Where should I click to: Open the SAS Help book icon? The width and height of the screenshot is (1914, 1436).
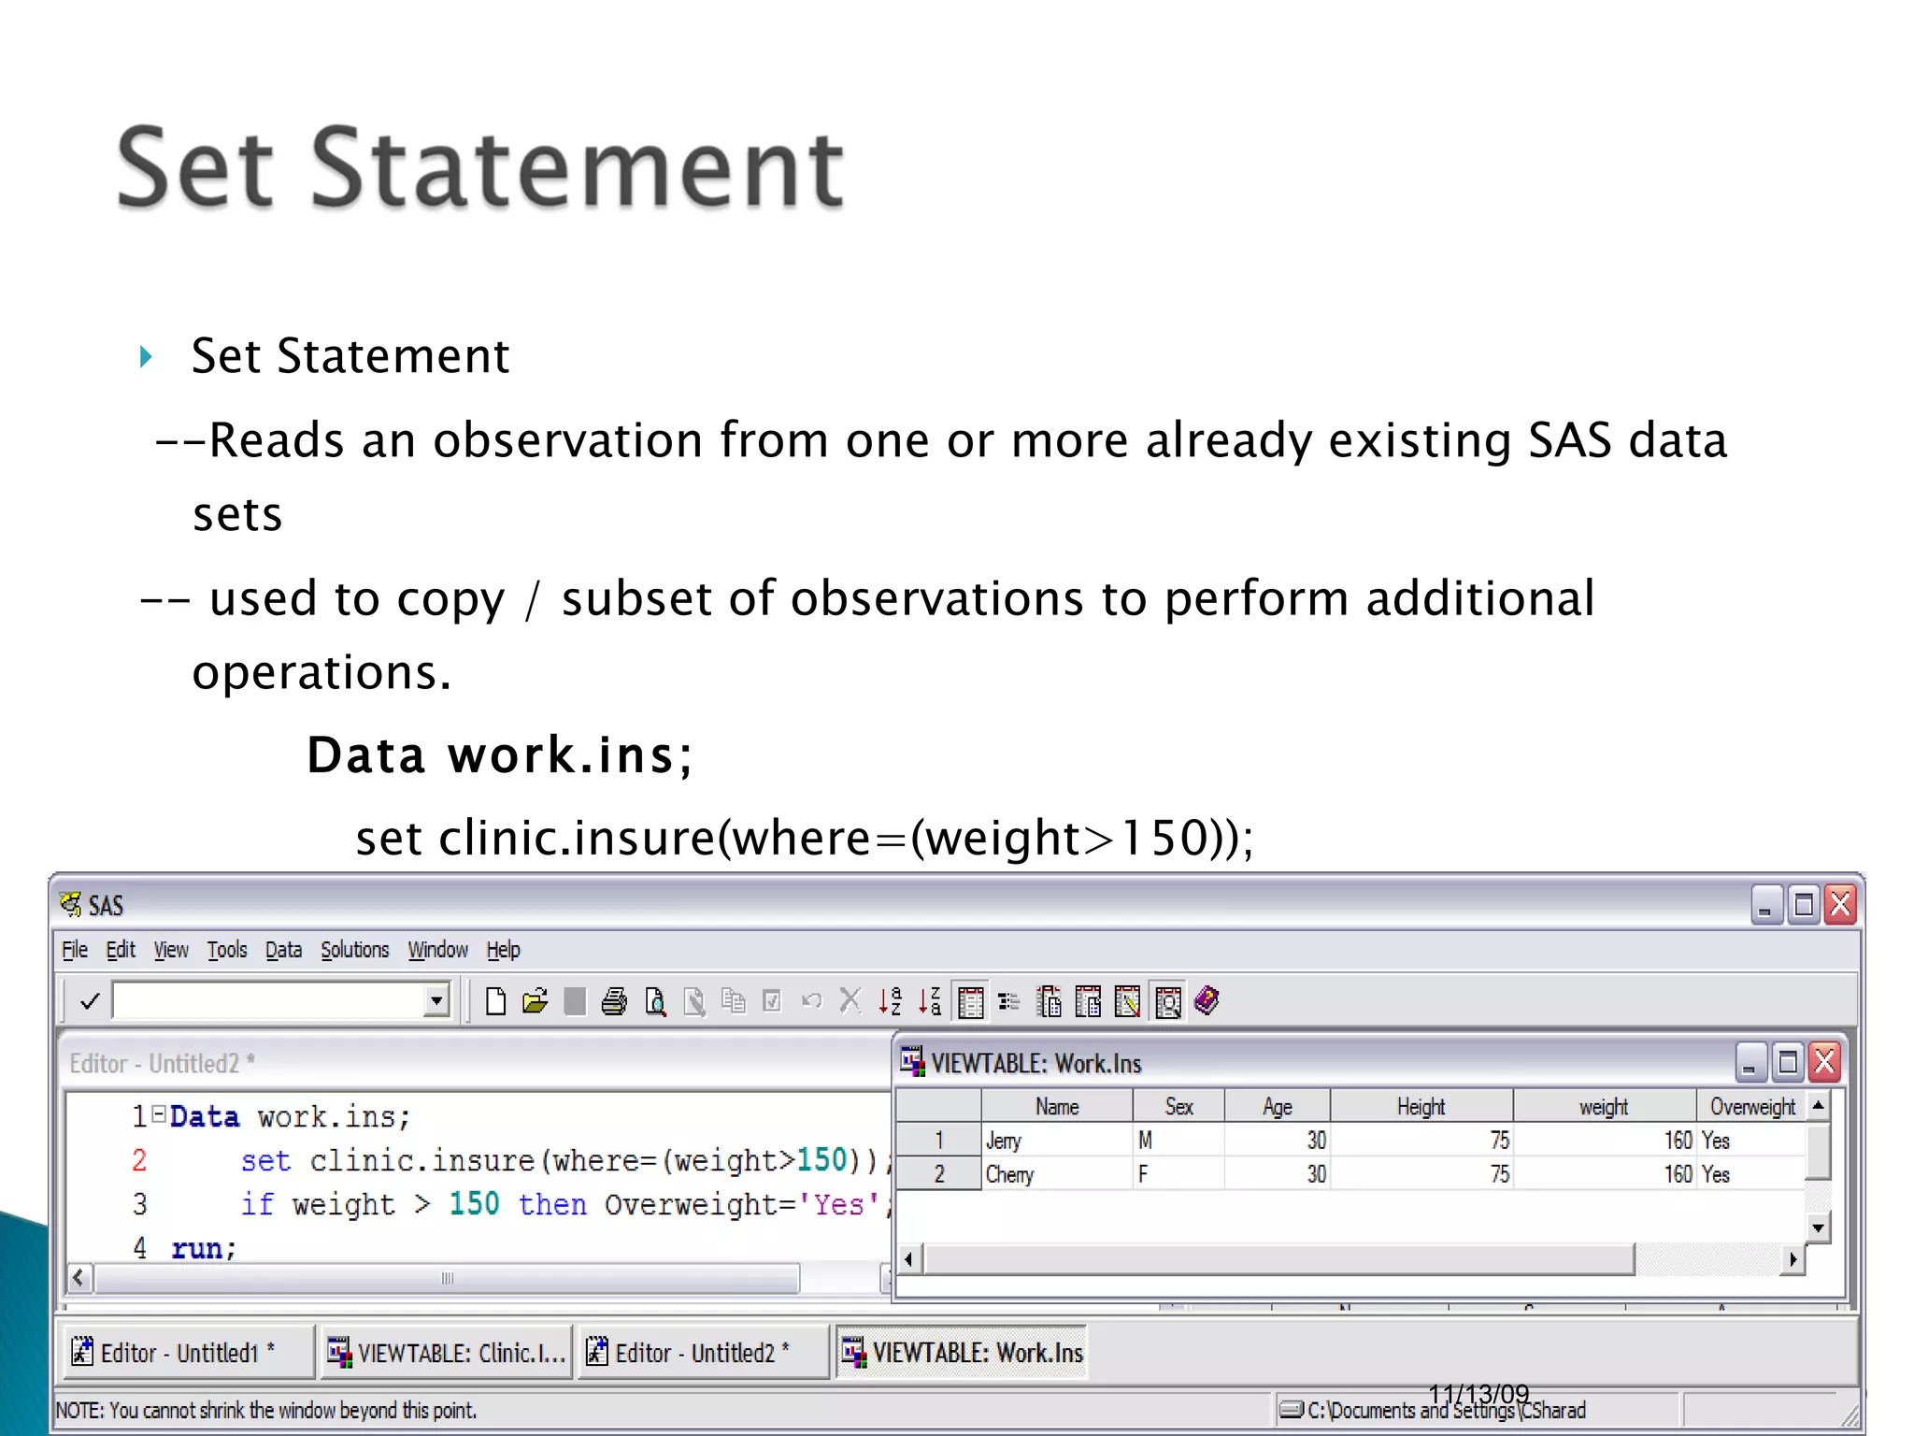tap(1207, 1001)
